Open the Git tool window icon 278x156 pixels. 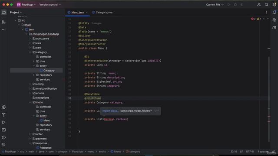[x=3, y=145]
